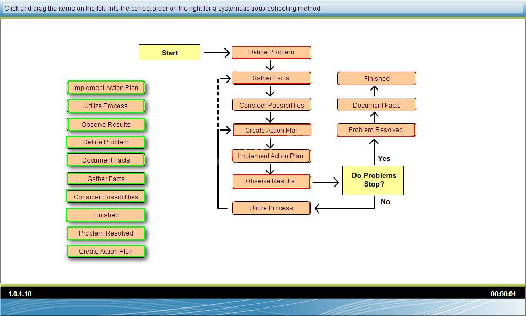Click the No label below decision box
Screen dimensions: 526x316
385,201
